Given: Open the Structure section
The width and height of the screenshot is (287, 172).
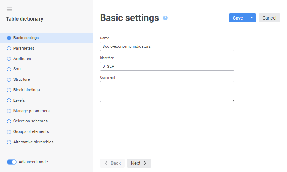Looking at the screenshot, I should [x=21, y=80].
